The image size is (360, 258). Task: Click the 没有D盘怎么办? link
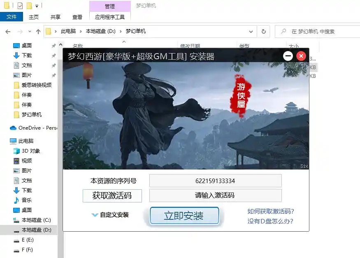point(270,221)
